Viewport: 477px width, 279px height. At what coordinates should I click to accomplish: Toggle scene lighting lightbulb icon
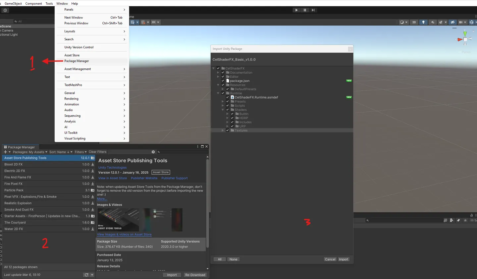tap(423, 22)
